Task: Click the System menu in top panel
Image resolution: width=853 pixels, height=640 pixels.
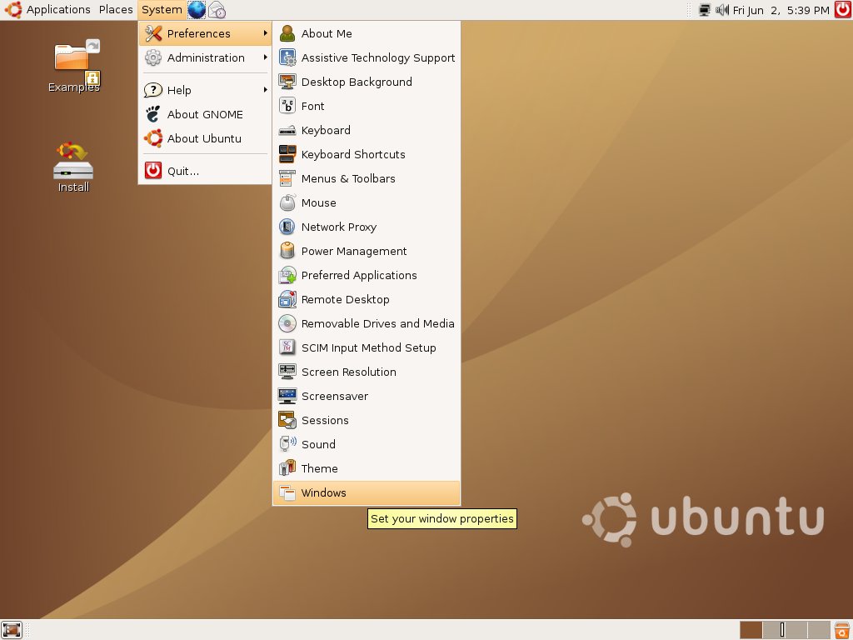Action: tap(162, 10)
